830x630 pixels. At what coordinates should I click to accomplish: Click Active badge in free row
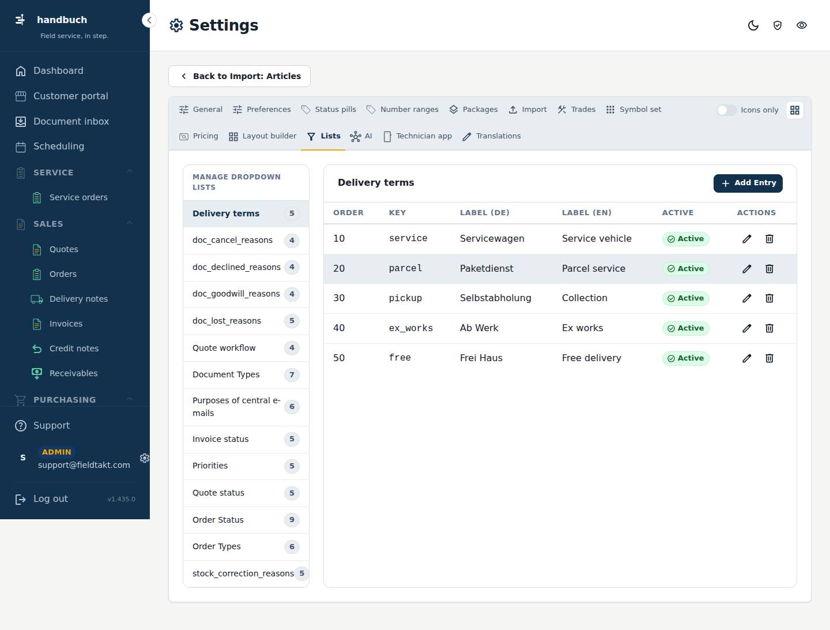(685, 358)
